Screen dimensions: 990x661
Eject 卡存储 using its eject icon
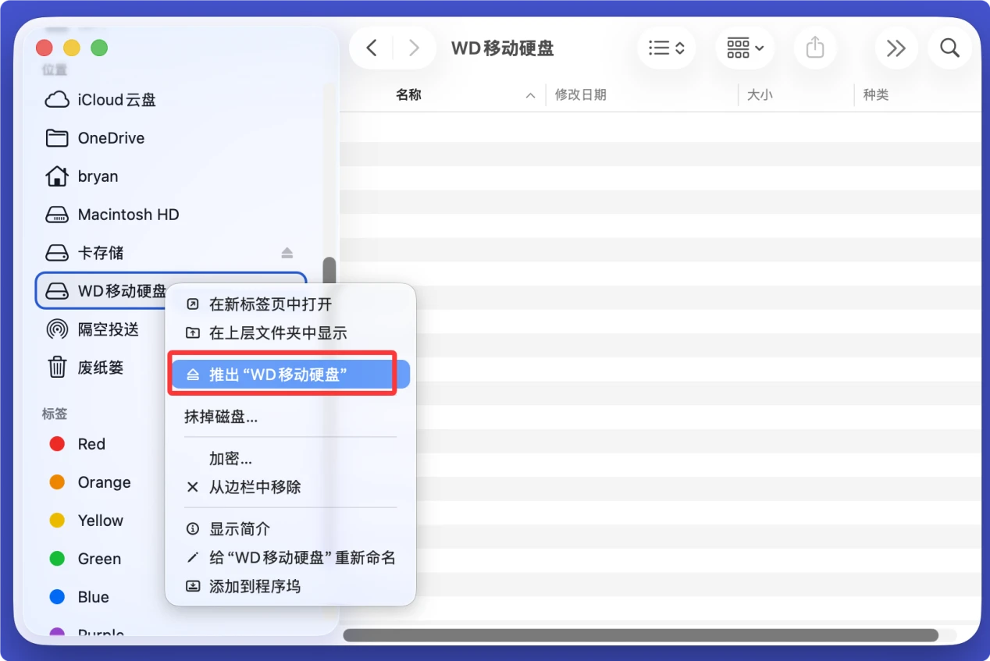(287, 253)
